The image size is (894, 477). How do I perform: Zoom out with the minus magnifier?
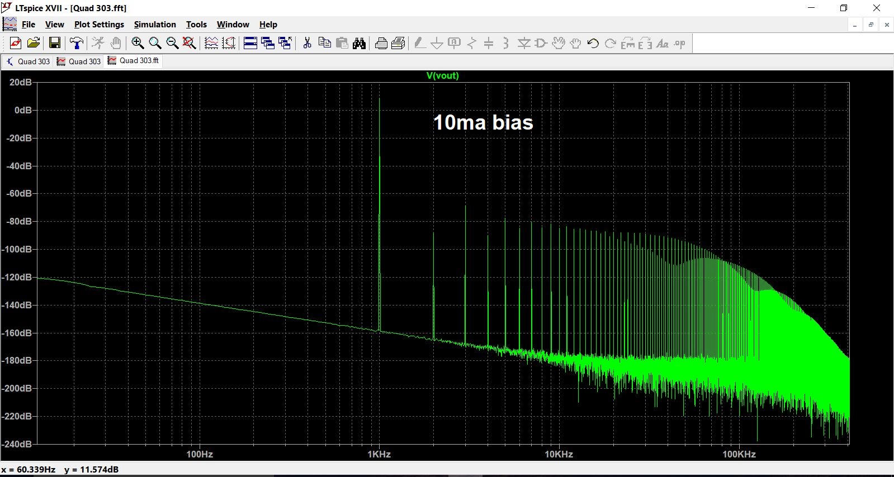[172, 43]
